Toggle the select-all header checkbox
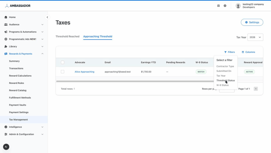 (x=63, y=62)
